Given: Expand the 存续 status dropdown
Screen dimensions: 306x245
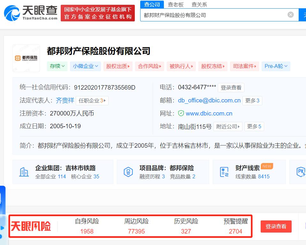Looking at the screenshot, I should (x=57, y=66).
